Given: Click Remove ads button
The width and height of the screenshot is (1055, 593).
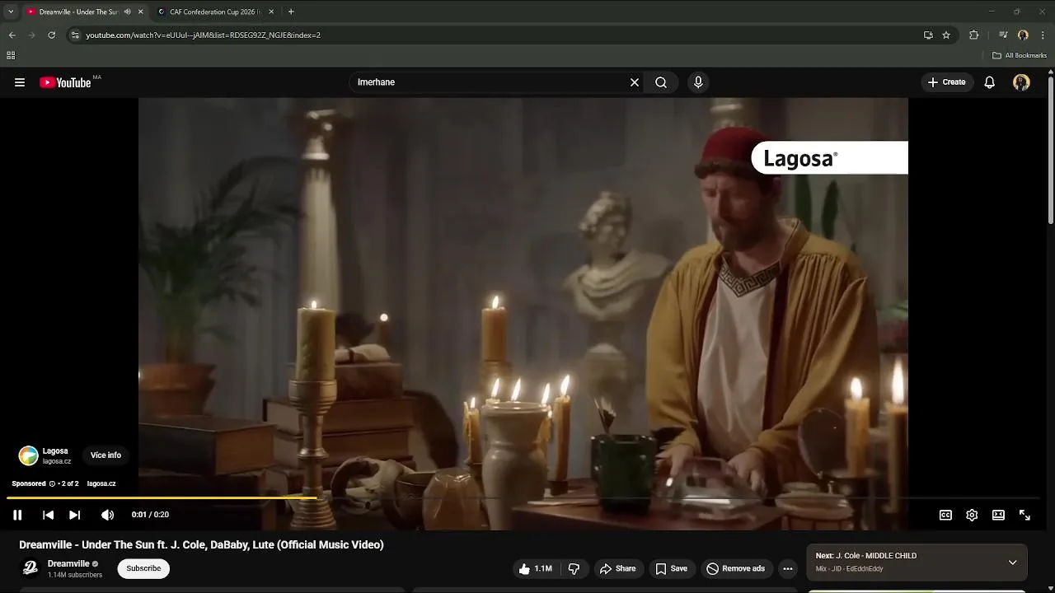Looking at the screenshot, I should point(735,568).
